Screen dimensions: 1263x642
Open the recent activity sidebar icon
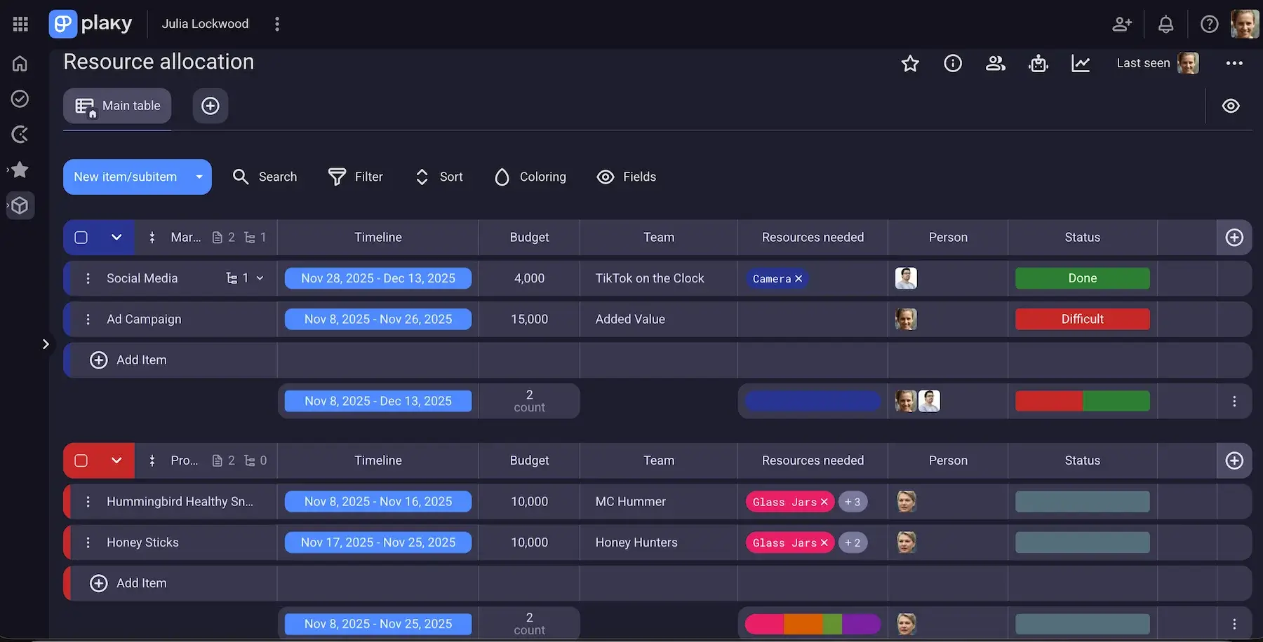coord(20,135)
